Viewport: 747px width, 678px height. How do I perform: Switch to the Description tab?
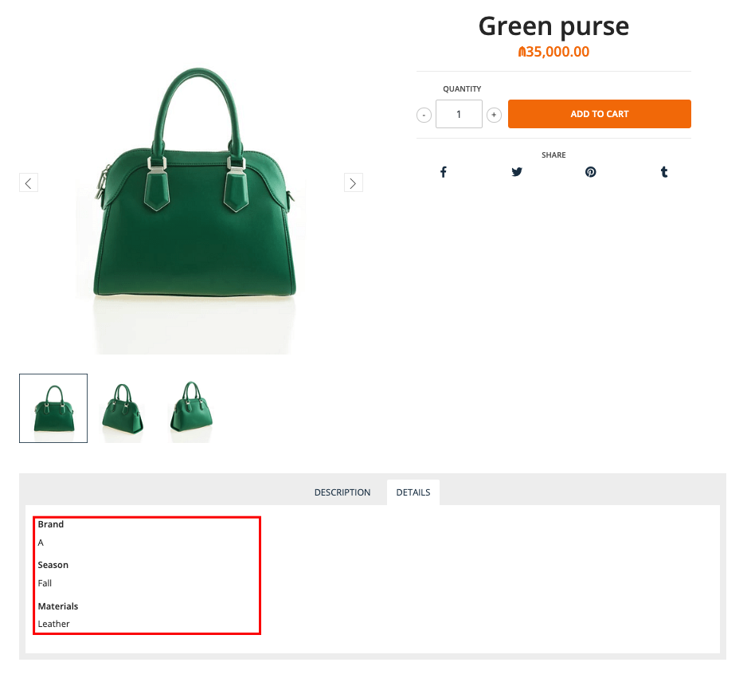tap(342, 492)
